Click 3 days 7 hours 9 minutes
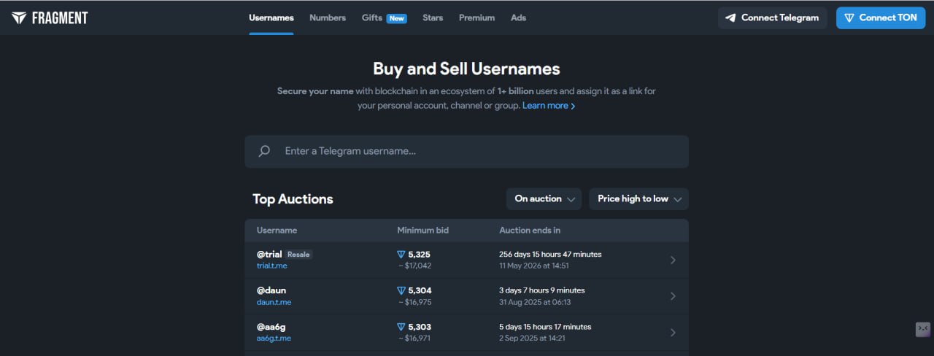 (542, 290)
